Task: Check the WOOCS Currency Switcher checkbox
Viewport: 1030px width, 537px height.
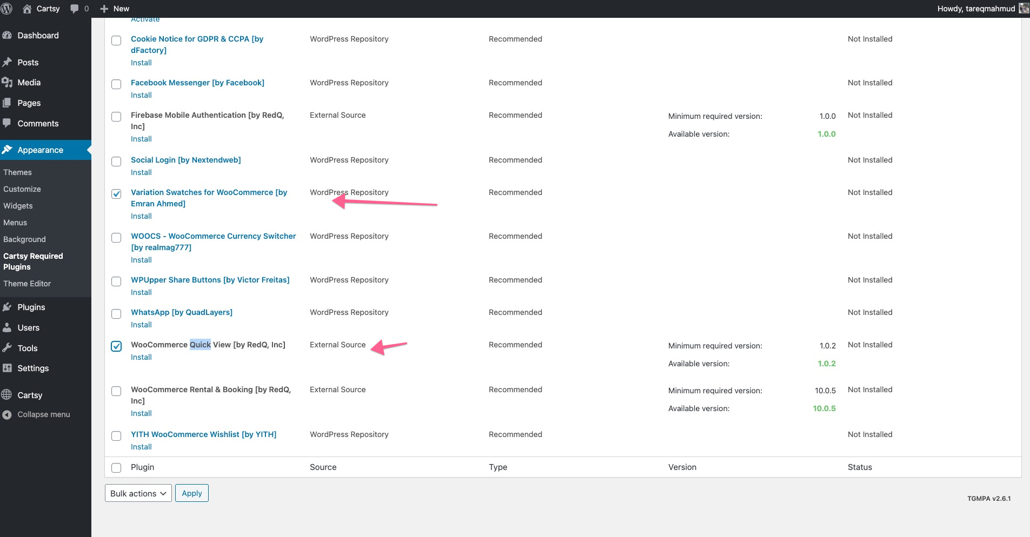Action: pos(116,238)
